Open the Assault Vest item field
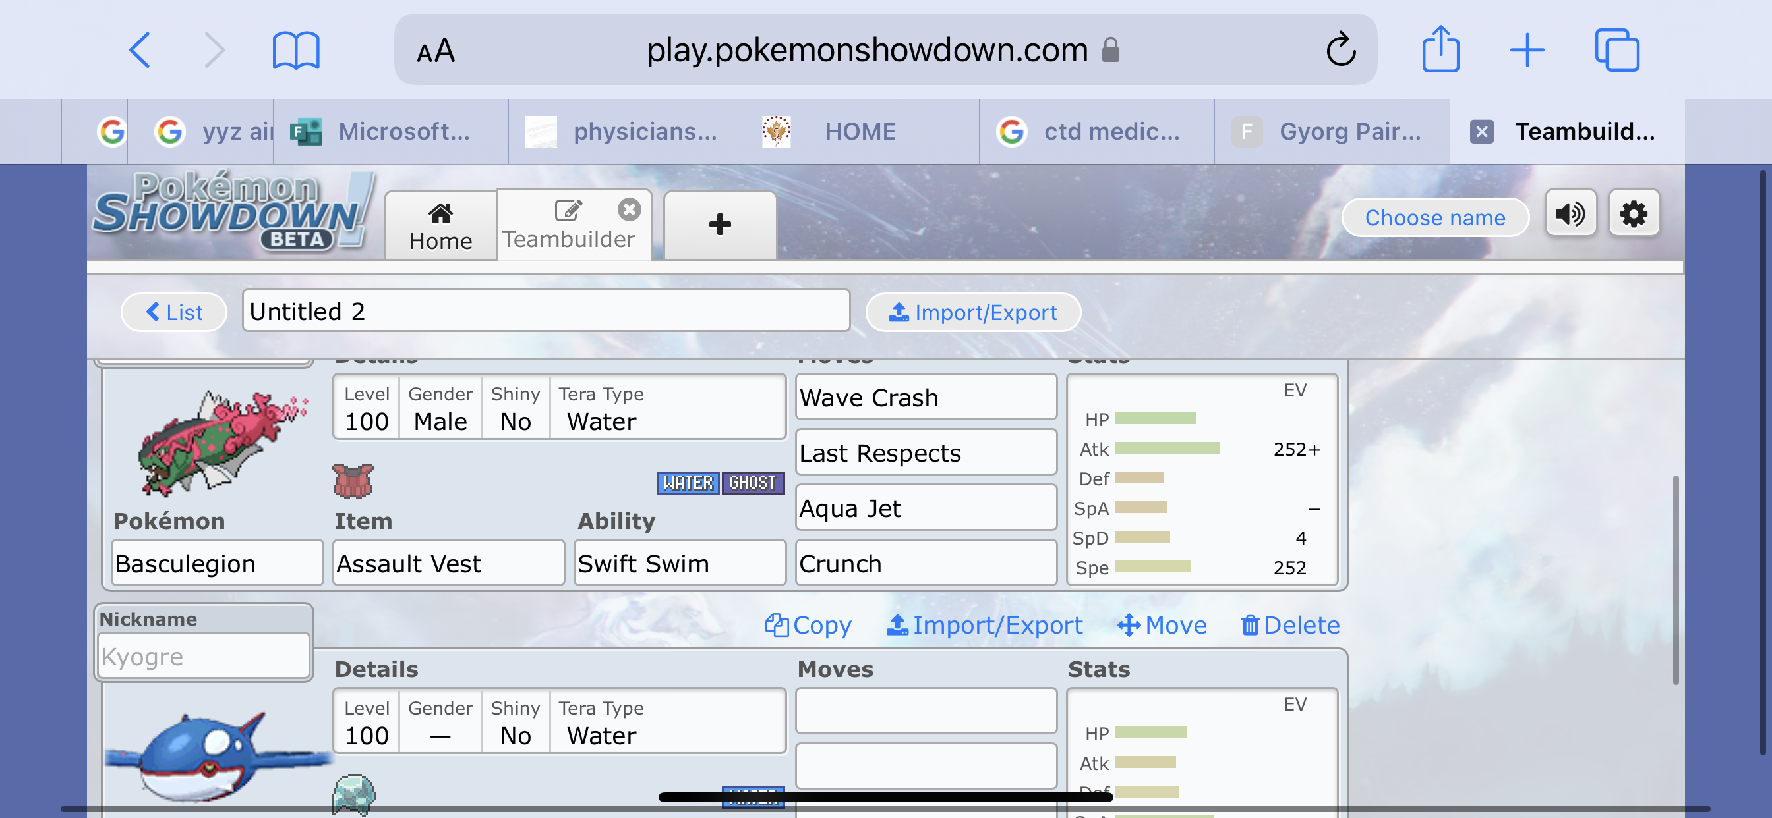1772x818 pixels. pyautogui.click(x=448, y=564)
